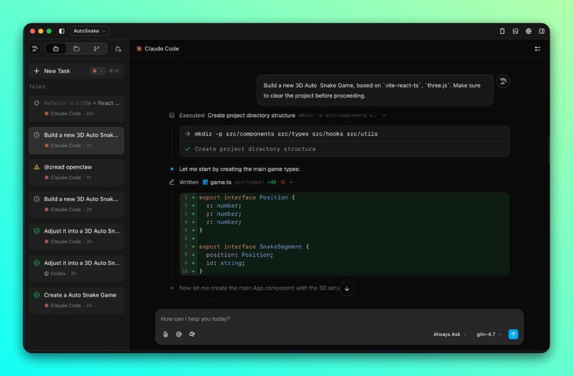Switch to the files folder tab
The height and width of the screenshot is (376, 573).
(76, 49)
